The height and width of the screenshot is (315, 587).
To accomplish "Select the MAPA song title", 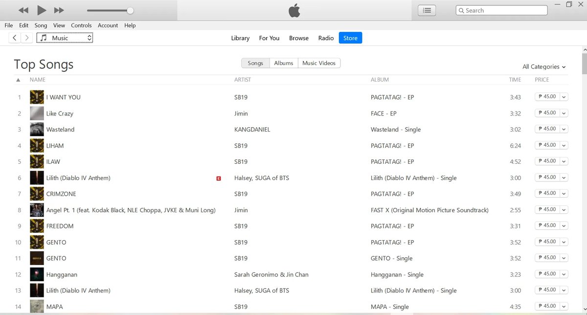I will point(54,307).
